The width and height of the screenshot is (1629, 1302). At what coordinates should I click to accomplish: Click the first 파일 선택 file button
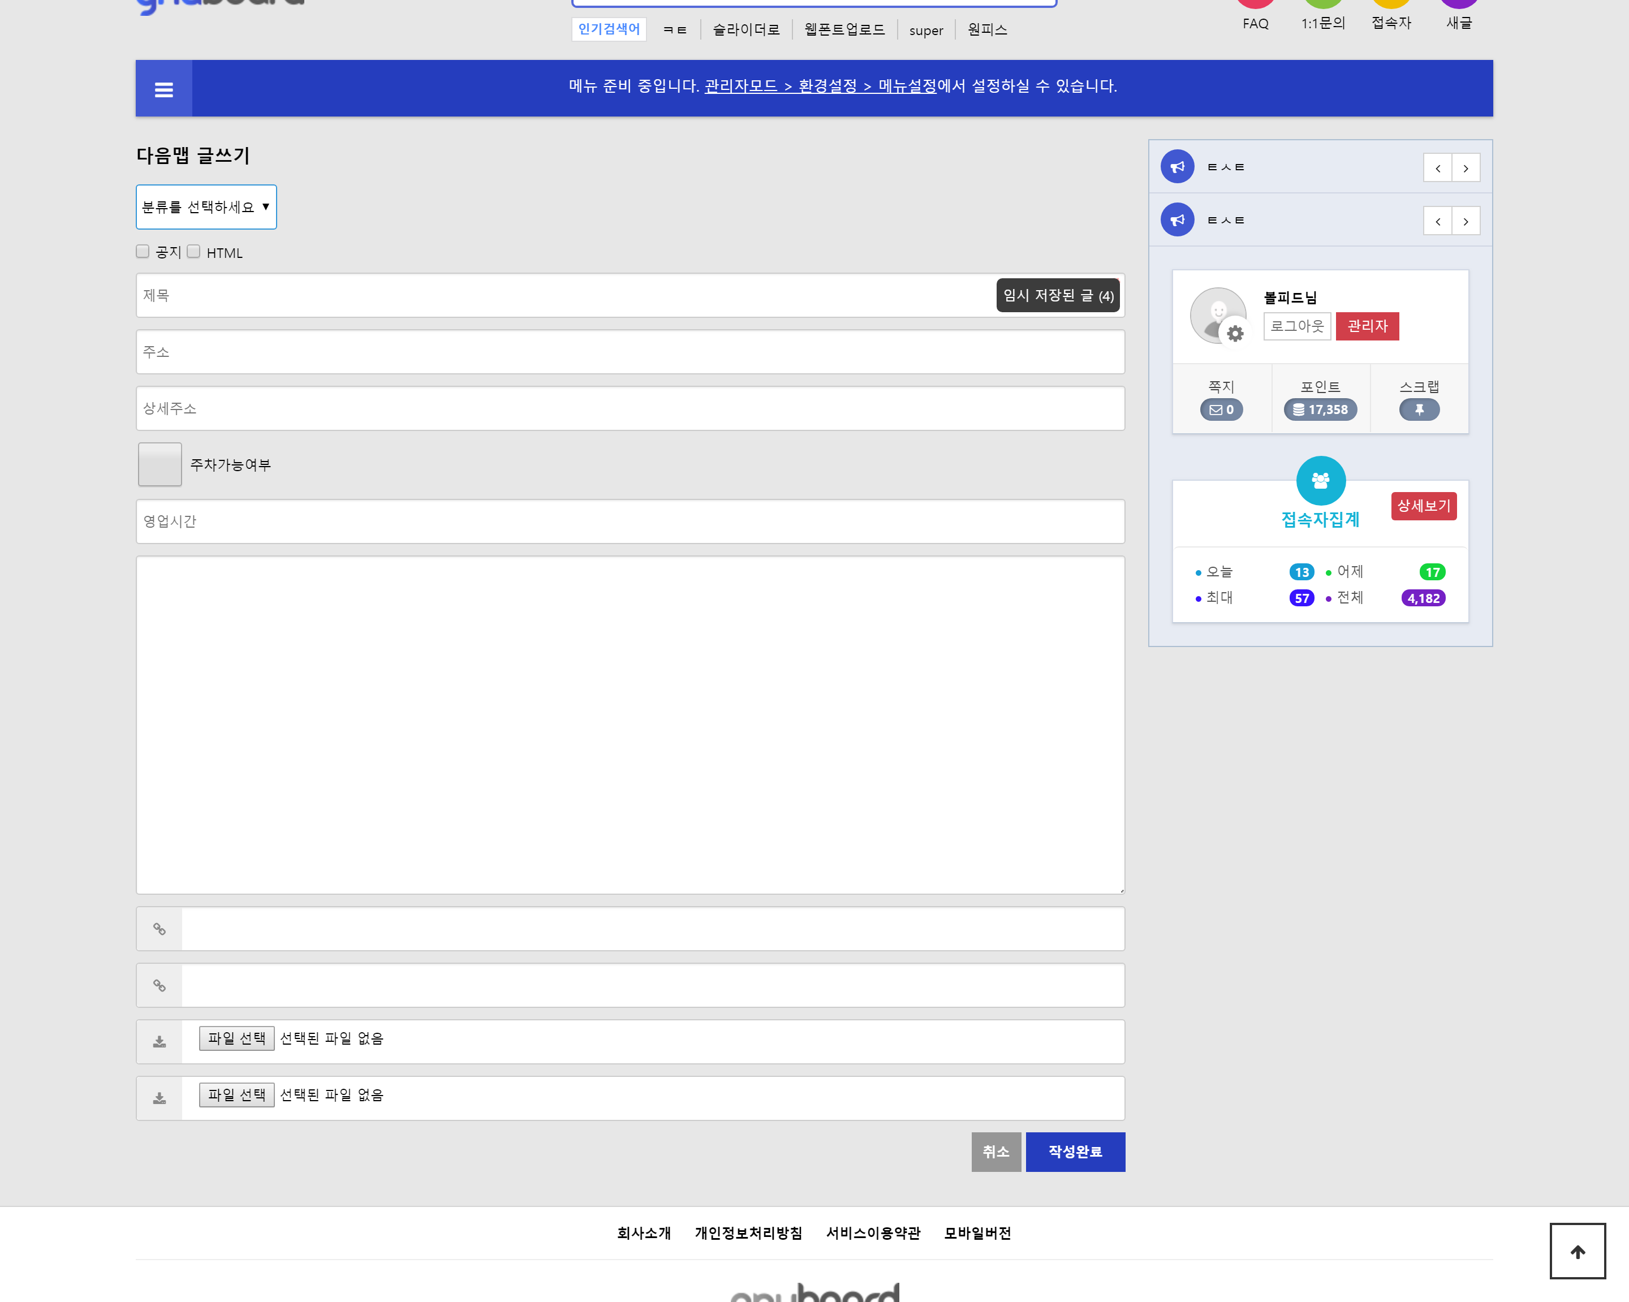coord(236,1038)
